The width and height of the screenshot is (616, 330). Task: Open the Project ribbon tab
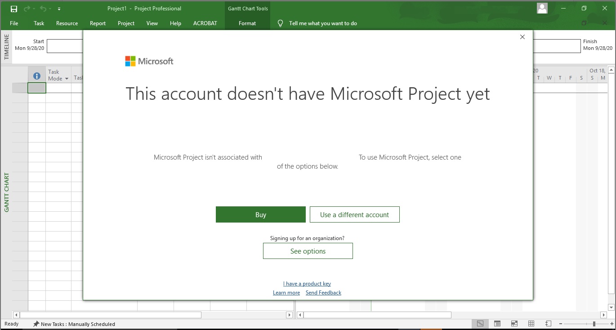126,23
